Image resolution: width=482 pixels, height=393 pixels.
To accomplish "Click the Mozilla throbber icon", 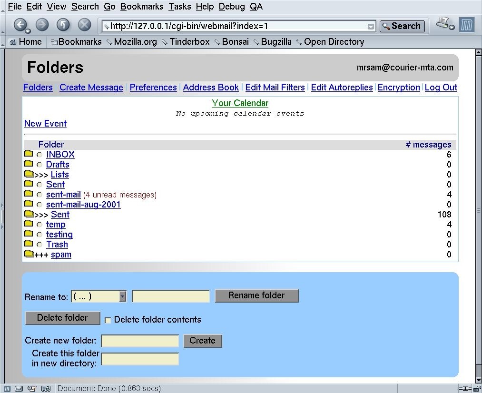I will (468, 24).
